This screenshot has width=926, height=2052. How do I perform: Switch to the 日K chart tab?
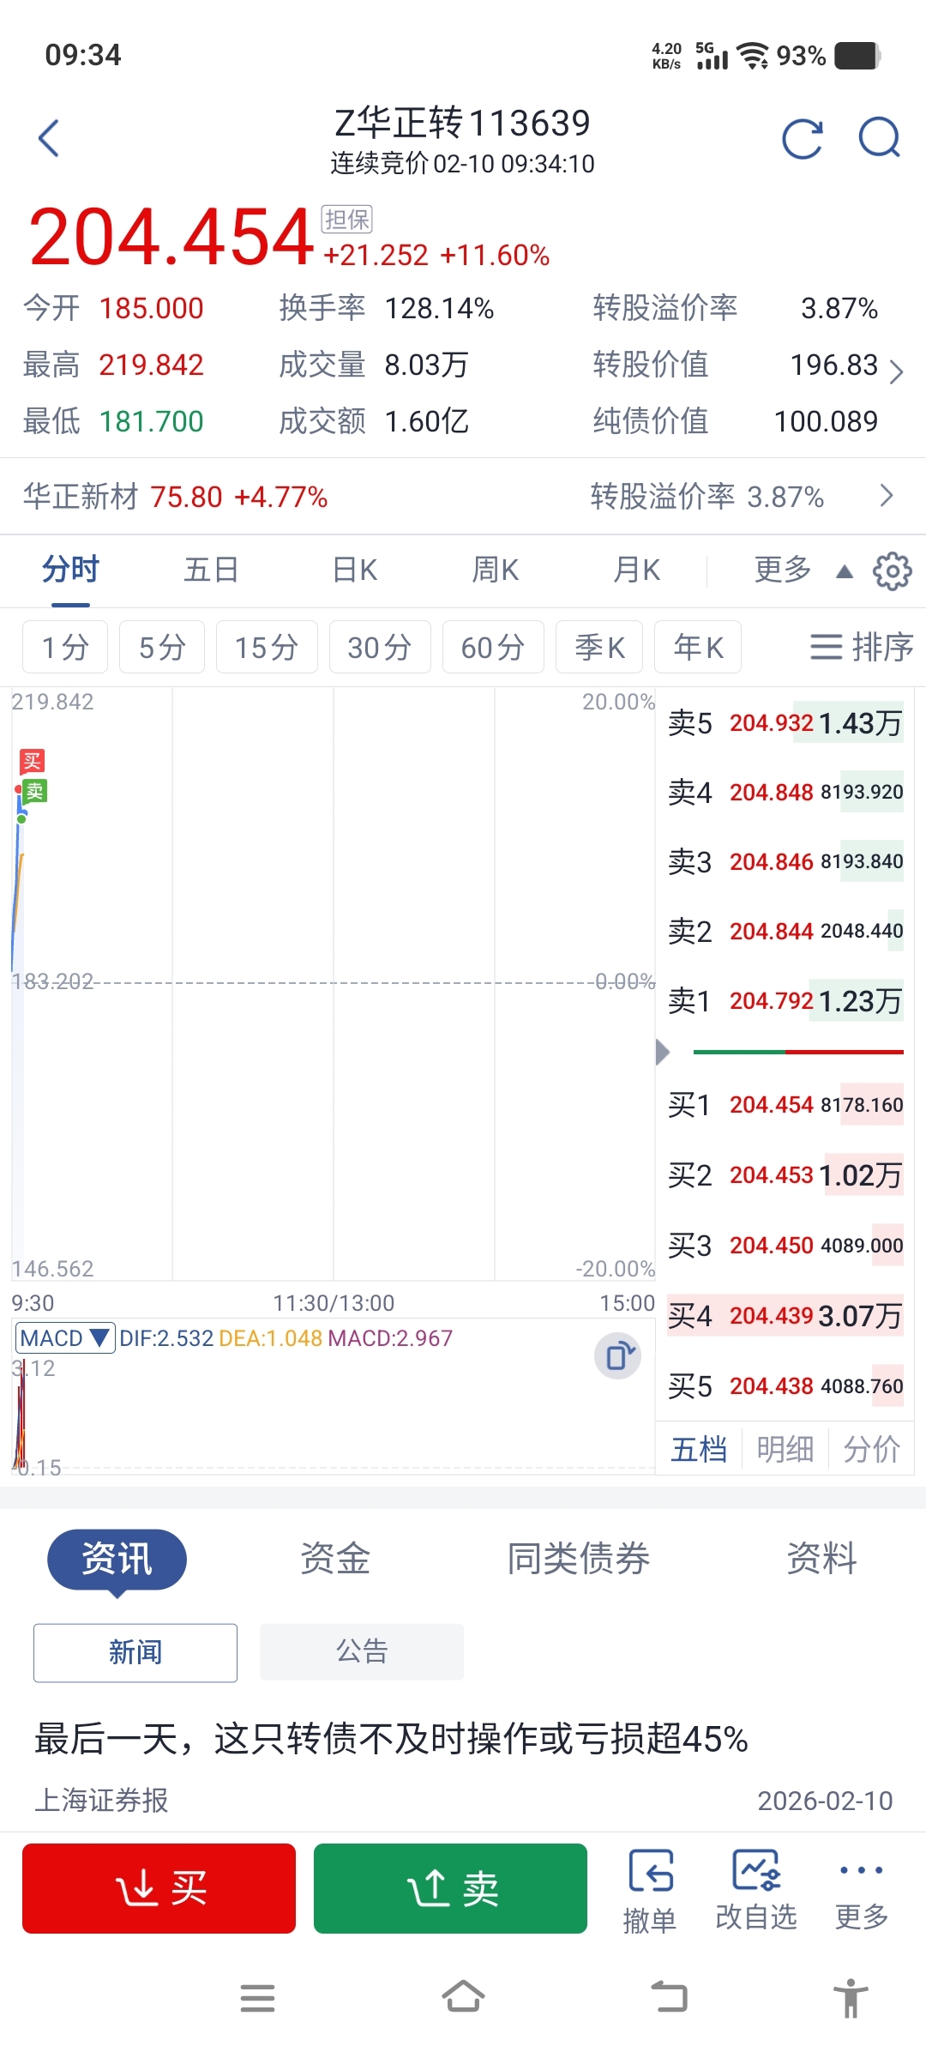tap(355, 570)
